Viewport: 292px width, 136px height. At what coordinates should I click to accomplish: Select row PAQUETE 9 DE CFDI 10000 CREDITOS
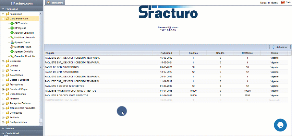[x=166, y=95]
